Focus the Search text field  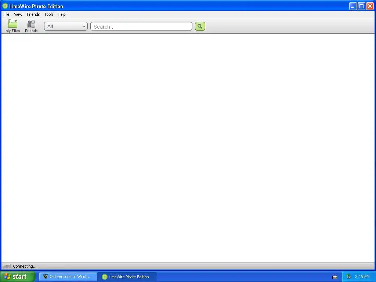point(141,26)
